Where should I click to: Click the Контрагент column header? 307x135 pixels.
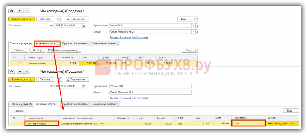pyautogui.click(x=248, y=118)
